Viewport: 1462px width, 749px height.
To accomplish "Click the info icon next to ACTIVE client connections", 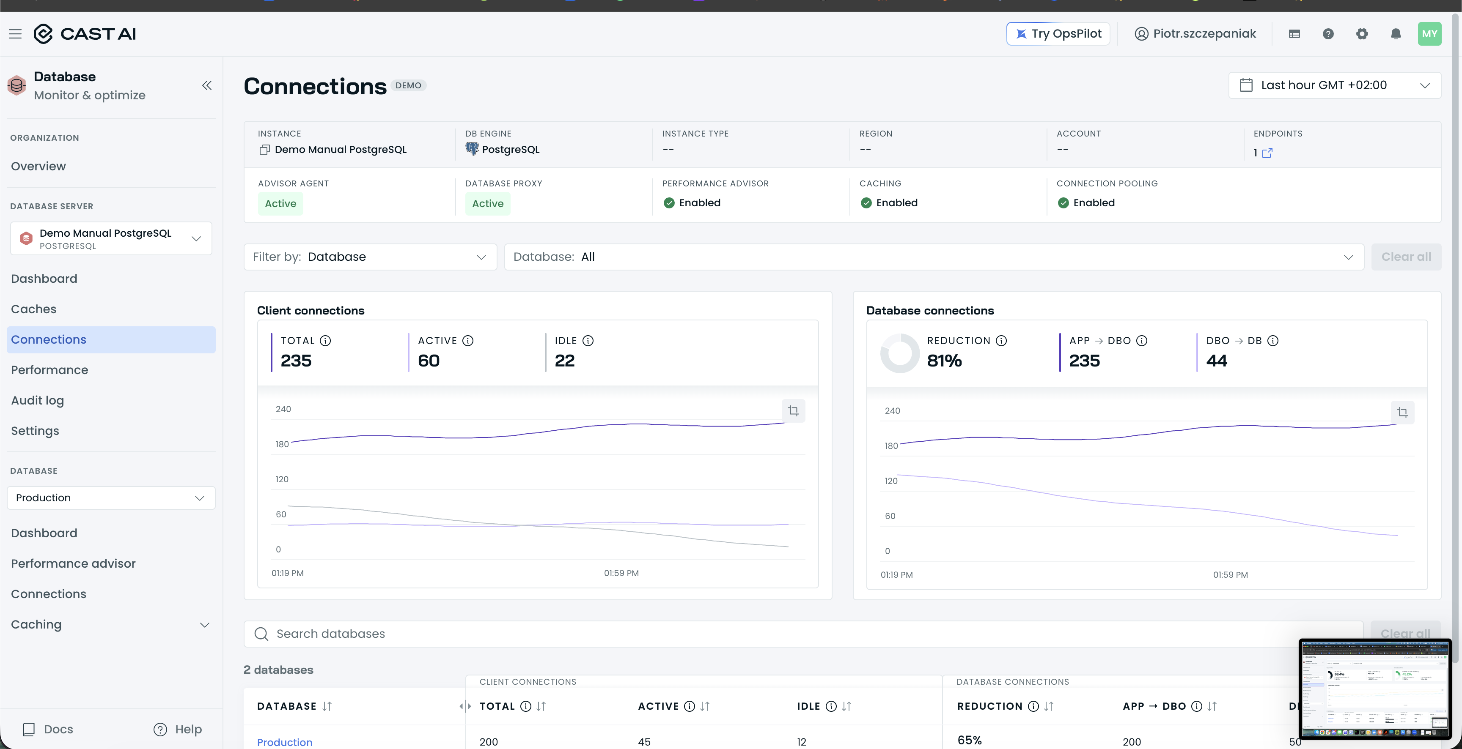I will [467, 341].
